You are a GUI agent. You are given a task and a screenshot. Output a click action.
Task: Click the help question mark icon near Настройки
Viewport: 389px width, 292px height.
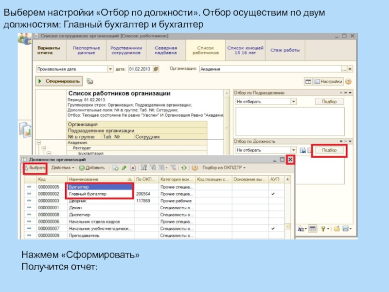[x=348, y=82]
